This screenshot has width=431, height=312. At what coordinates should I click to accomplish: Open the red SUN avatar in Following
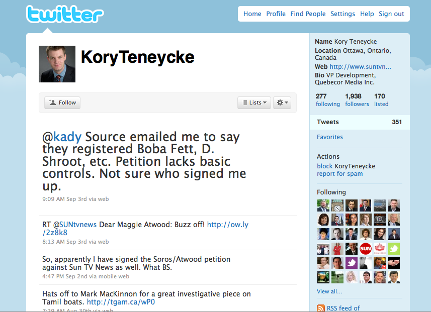click(366, 249)
